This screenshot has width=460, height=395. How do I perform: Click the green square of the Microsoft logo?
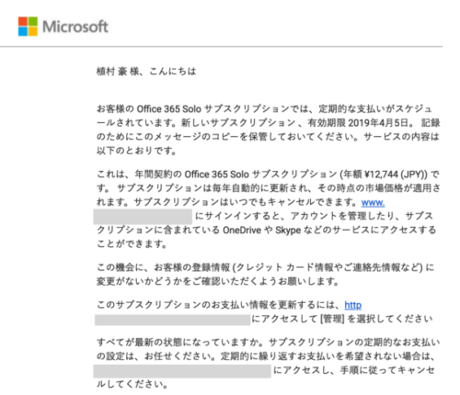[33, 21]
